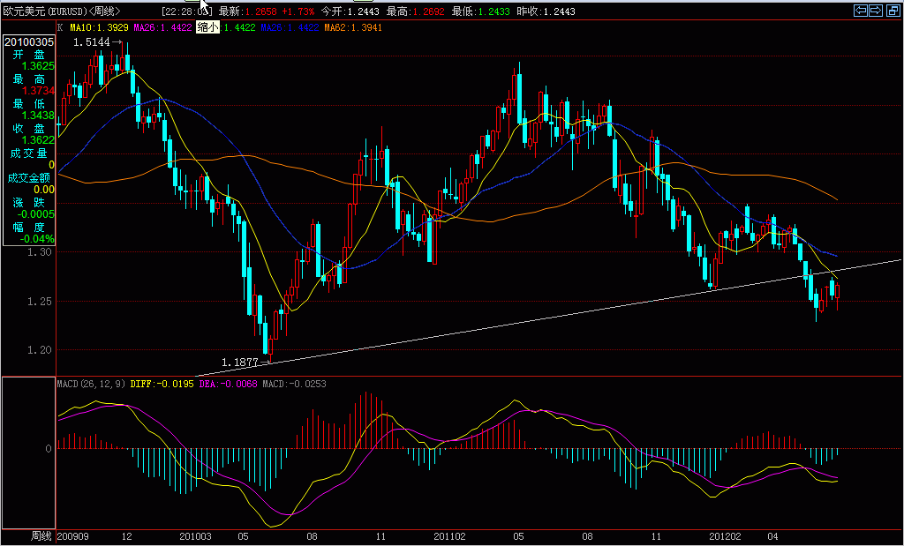Image resolution: width=904 pixels, height=546 pixels.
Task: Click the 0.00 turnover amount value
Action: click(44, 190)
